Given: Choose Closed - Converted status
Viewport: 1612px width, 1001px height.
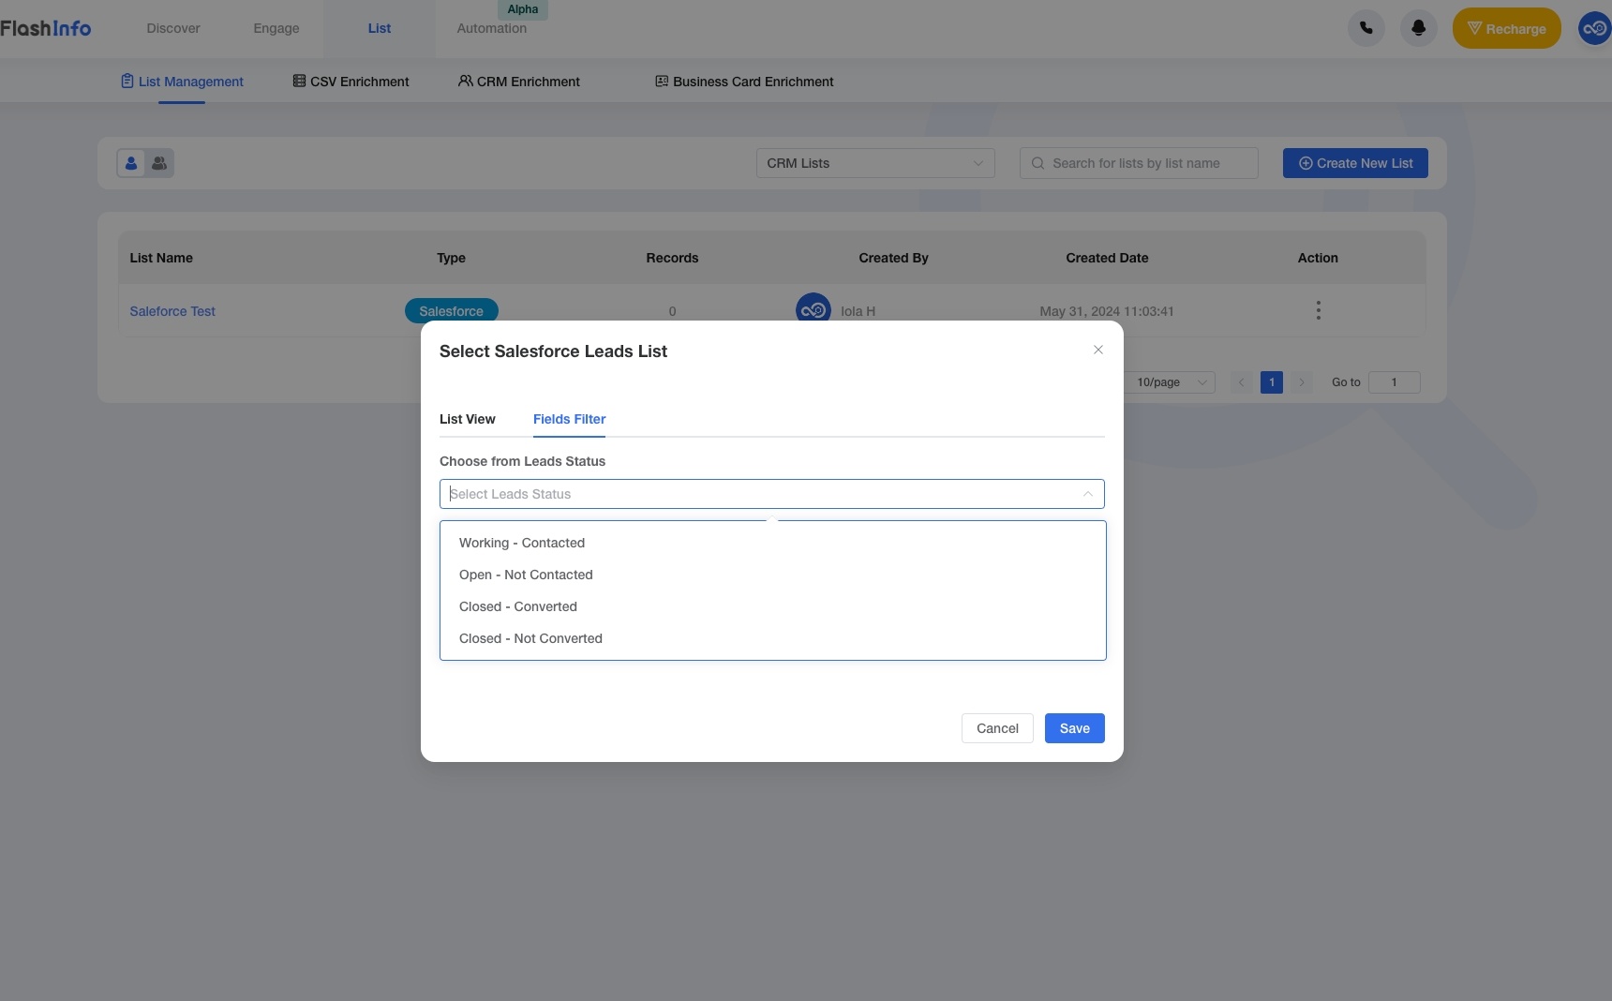Looking at the screenshot, I should pyautogui.click(x=772, y=606).
